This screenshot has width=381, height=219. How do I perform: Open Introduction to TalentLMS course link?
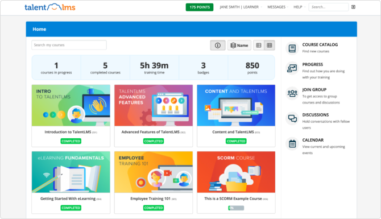tap(68, 132)
